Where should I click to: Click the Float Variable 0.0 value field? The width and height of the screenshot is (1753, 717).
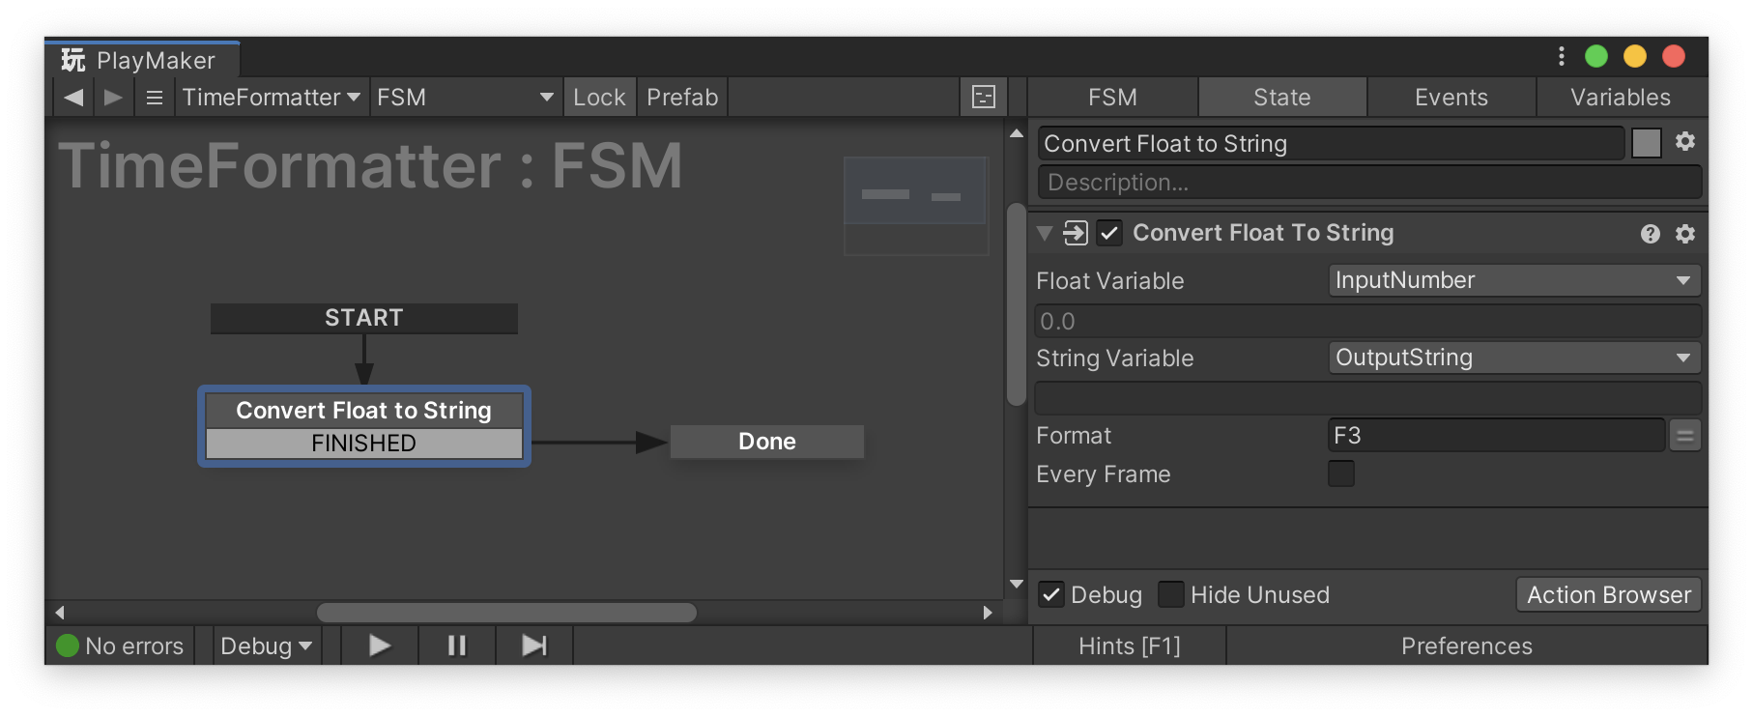coord(1367,321)
